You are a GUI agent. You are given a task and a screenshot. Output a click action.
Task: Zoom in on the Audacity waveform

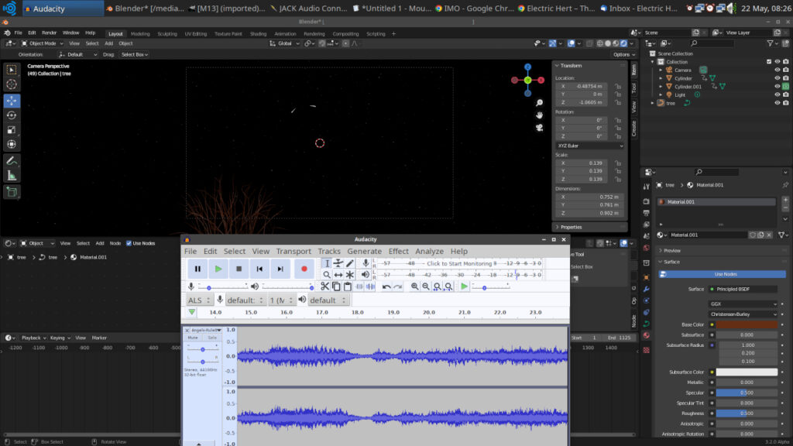pos(415,286)
